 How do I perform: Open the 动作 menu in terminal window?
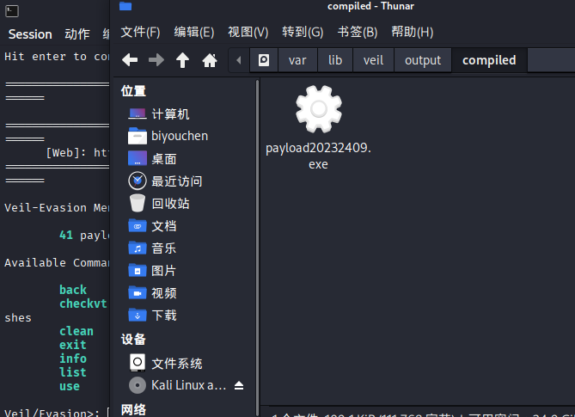(77, 34)
